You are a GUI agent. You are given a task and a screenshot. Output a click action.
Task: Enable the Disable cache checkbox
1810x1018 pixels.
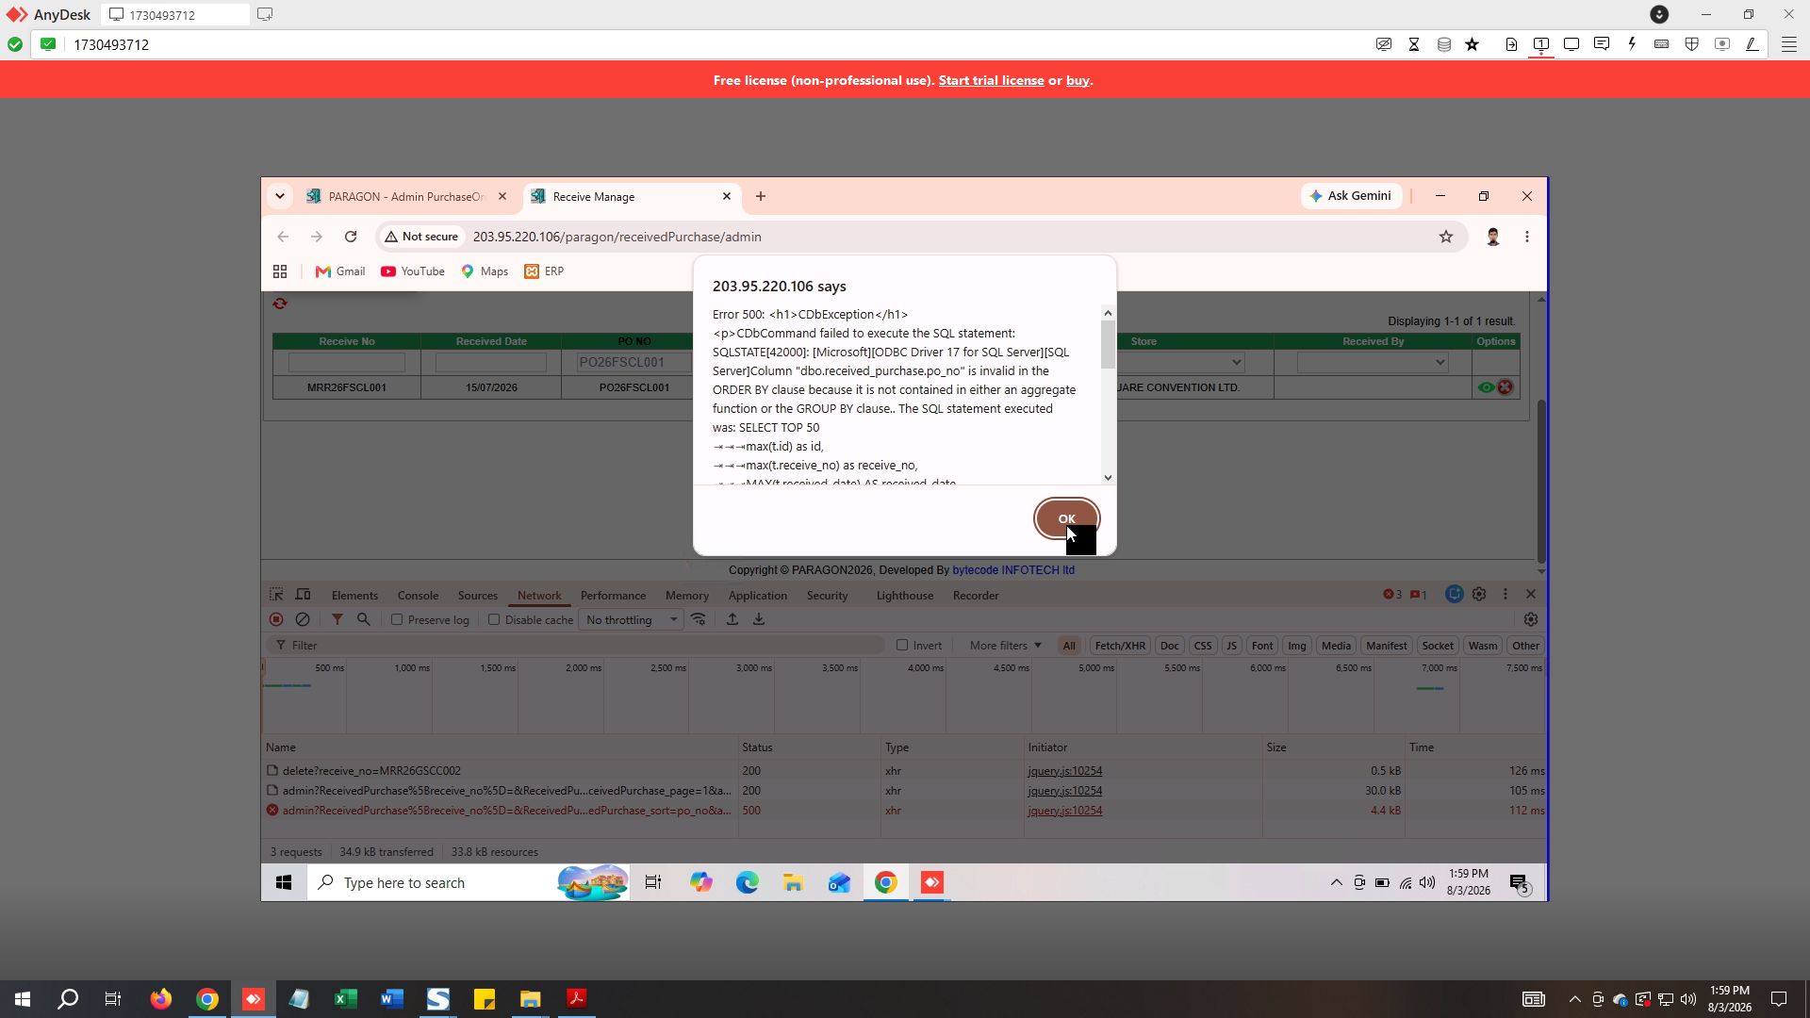tap(494, 619)
